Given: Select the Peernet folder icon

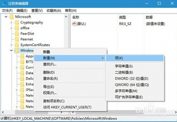Looking at the screenshot, I should [x=17, y=39].
